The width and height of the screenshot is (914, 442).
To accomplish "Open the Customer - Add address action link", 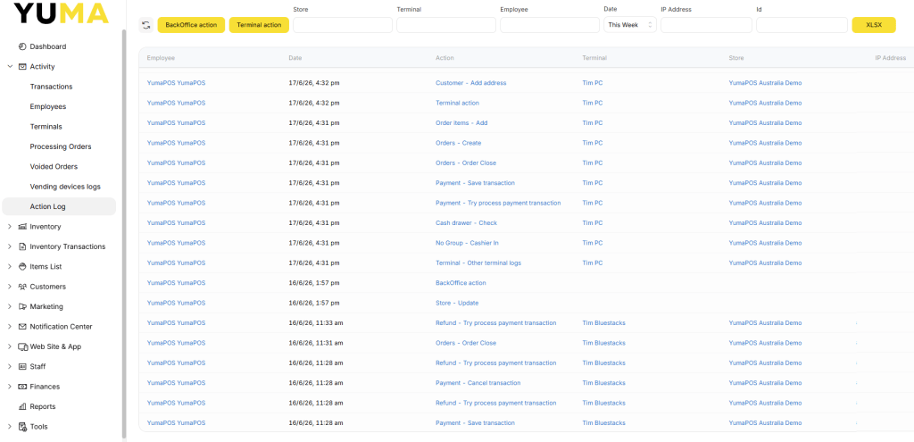I will click(471, 83).
